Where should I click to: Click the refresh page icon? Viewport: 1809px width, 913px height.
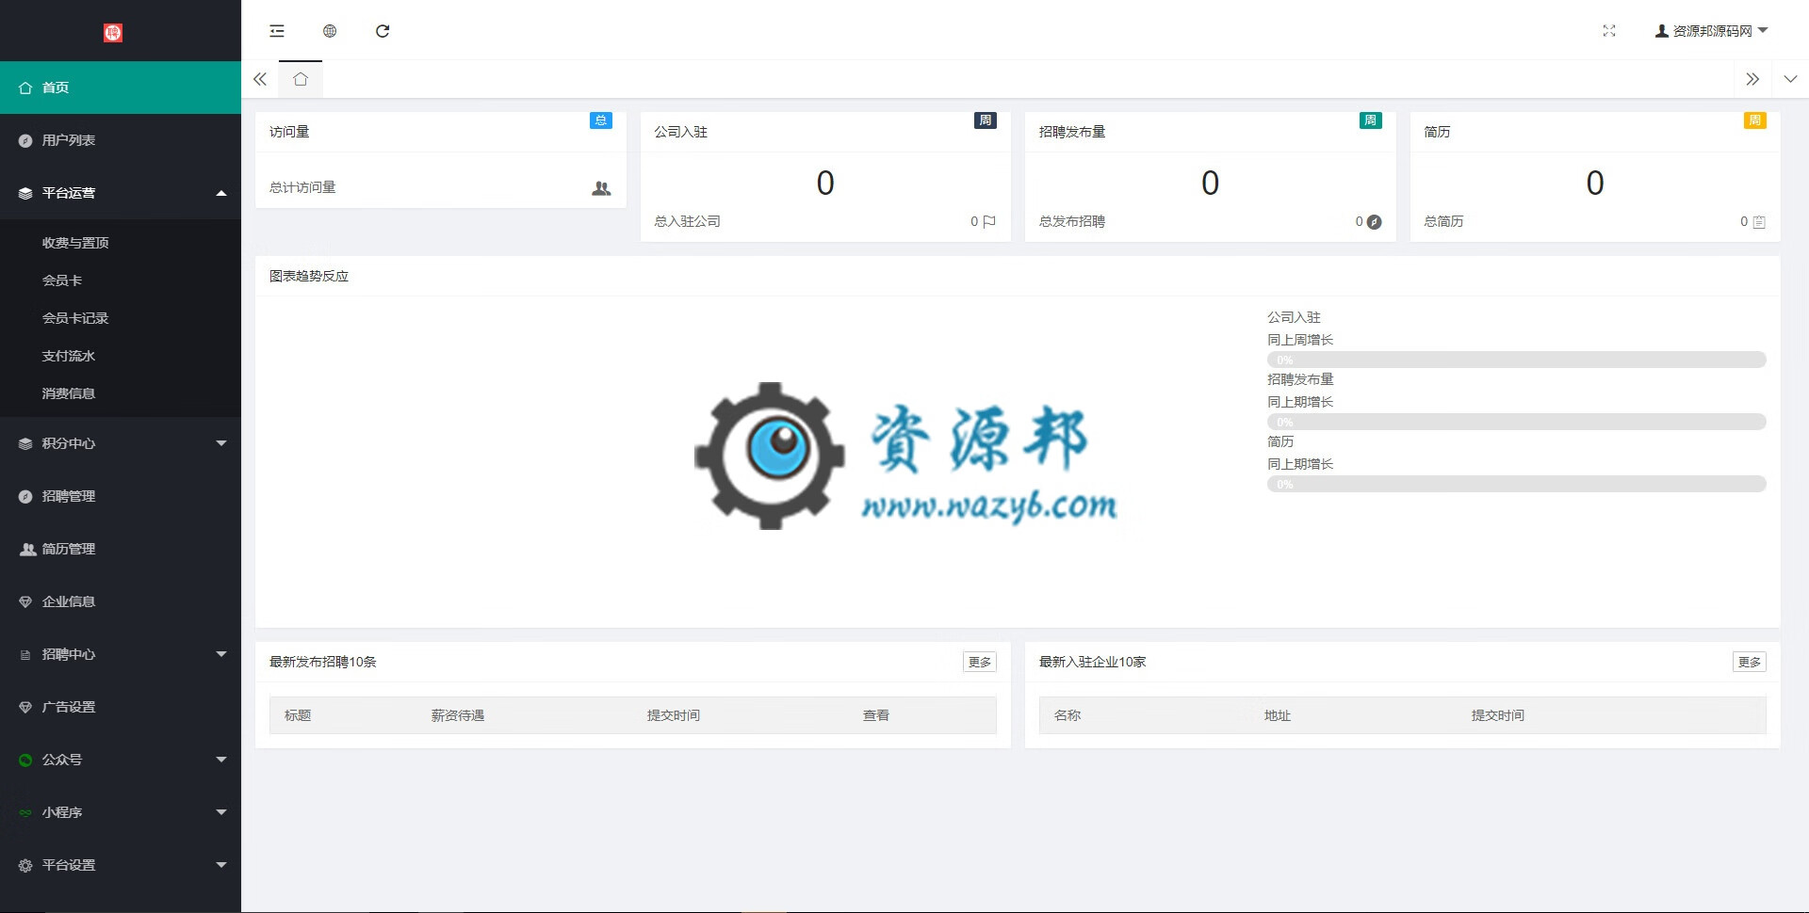[x=383, y=31]
